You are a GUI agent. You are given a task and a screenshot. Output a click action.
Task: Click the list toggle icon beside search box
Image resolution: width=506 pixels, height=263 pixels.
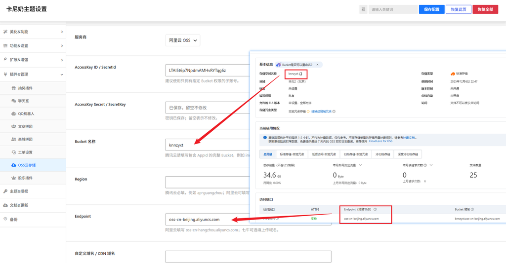363,9
